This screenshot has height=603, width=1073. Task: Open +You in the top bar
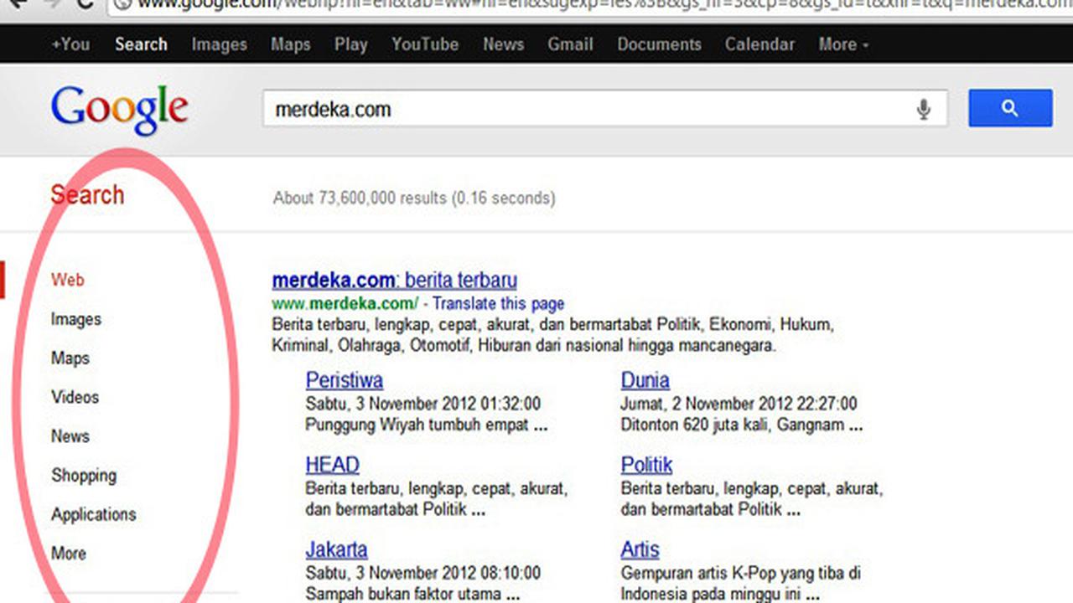pos(70,44)
